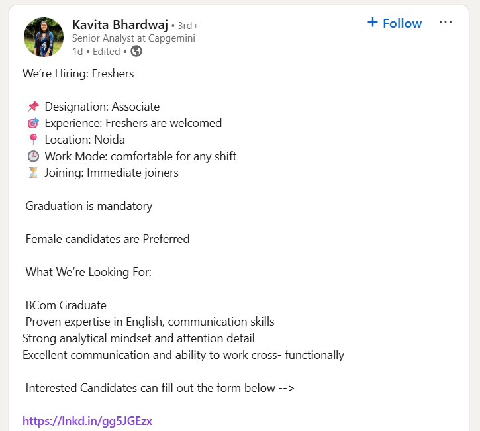Image resolution: width=480 pixels, height=431 pixels.
Task: Click the Female candidates are Preferred text
Action: 107,239
